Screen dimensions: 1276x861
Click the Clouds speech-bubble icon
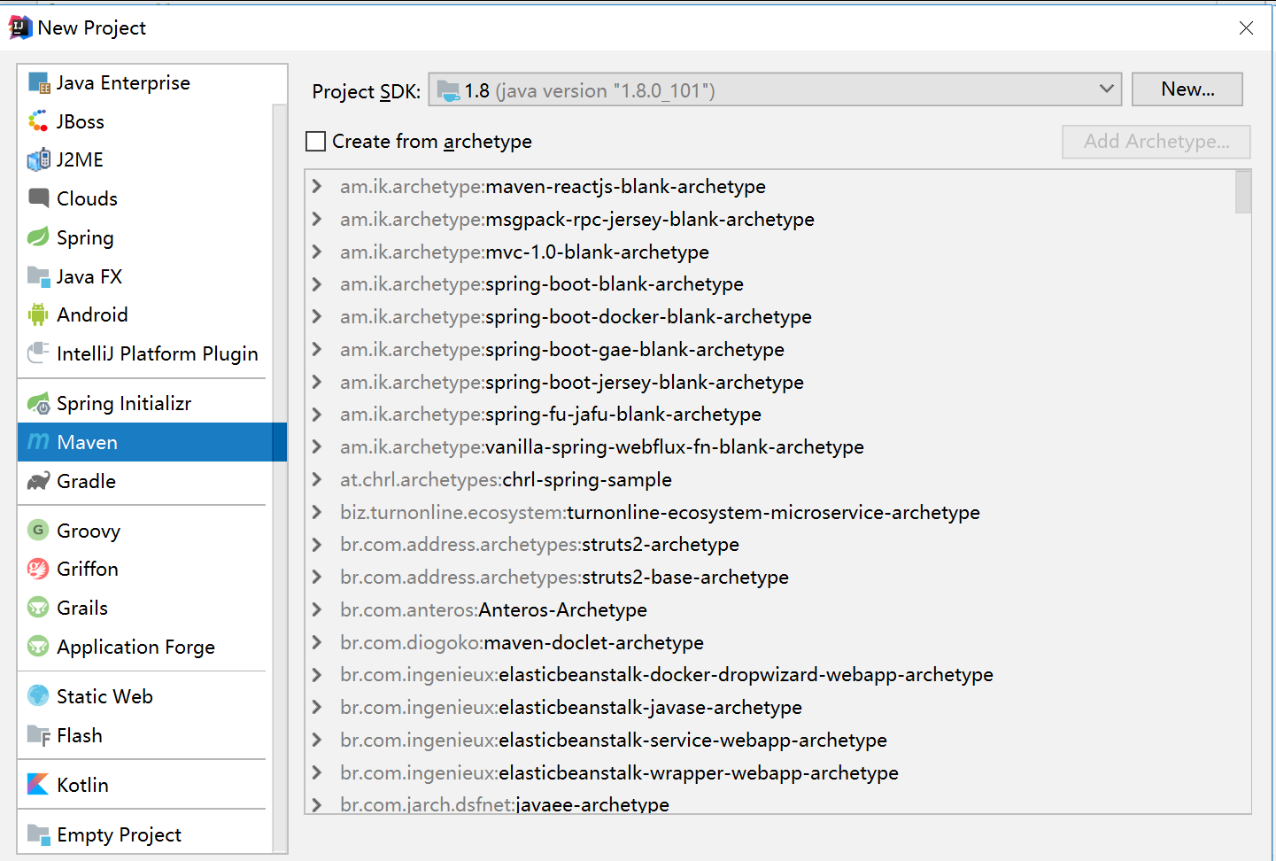(39, 198)
